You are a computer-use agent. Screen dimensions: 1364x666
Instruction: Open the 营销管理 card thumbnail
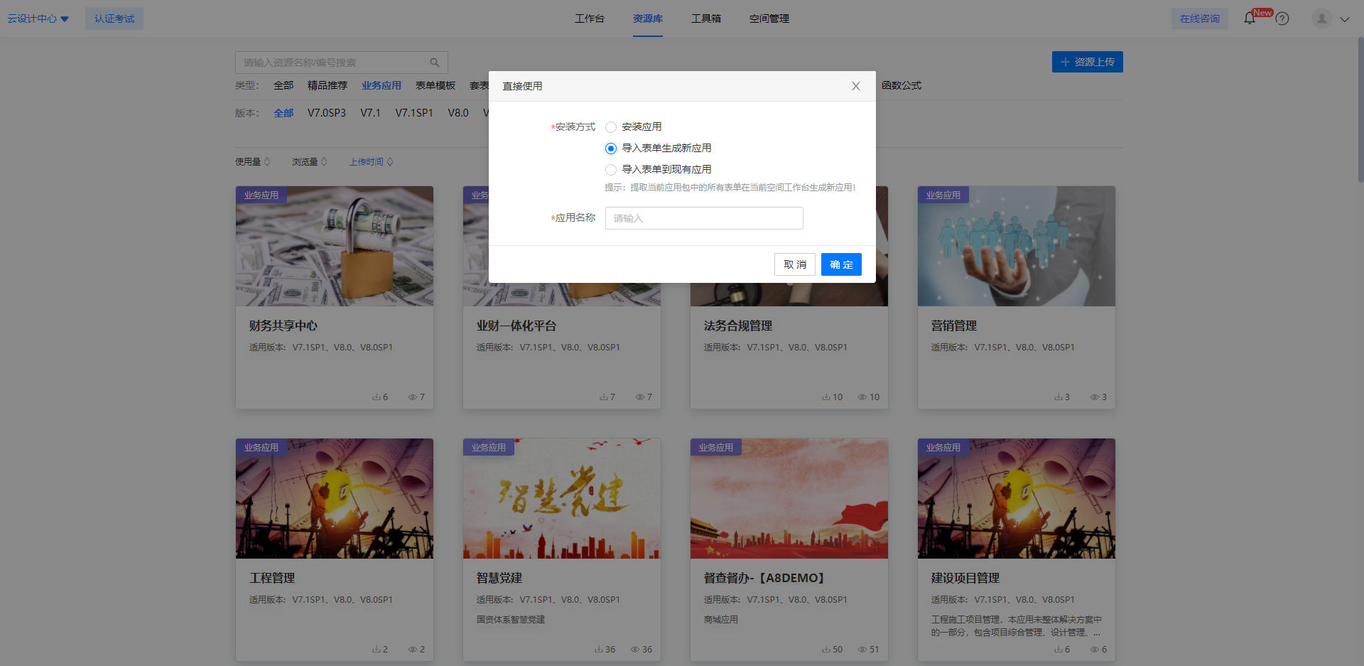pyautogui.click(x=1017, y=246)
